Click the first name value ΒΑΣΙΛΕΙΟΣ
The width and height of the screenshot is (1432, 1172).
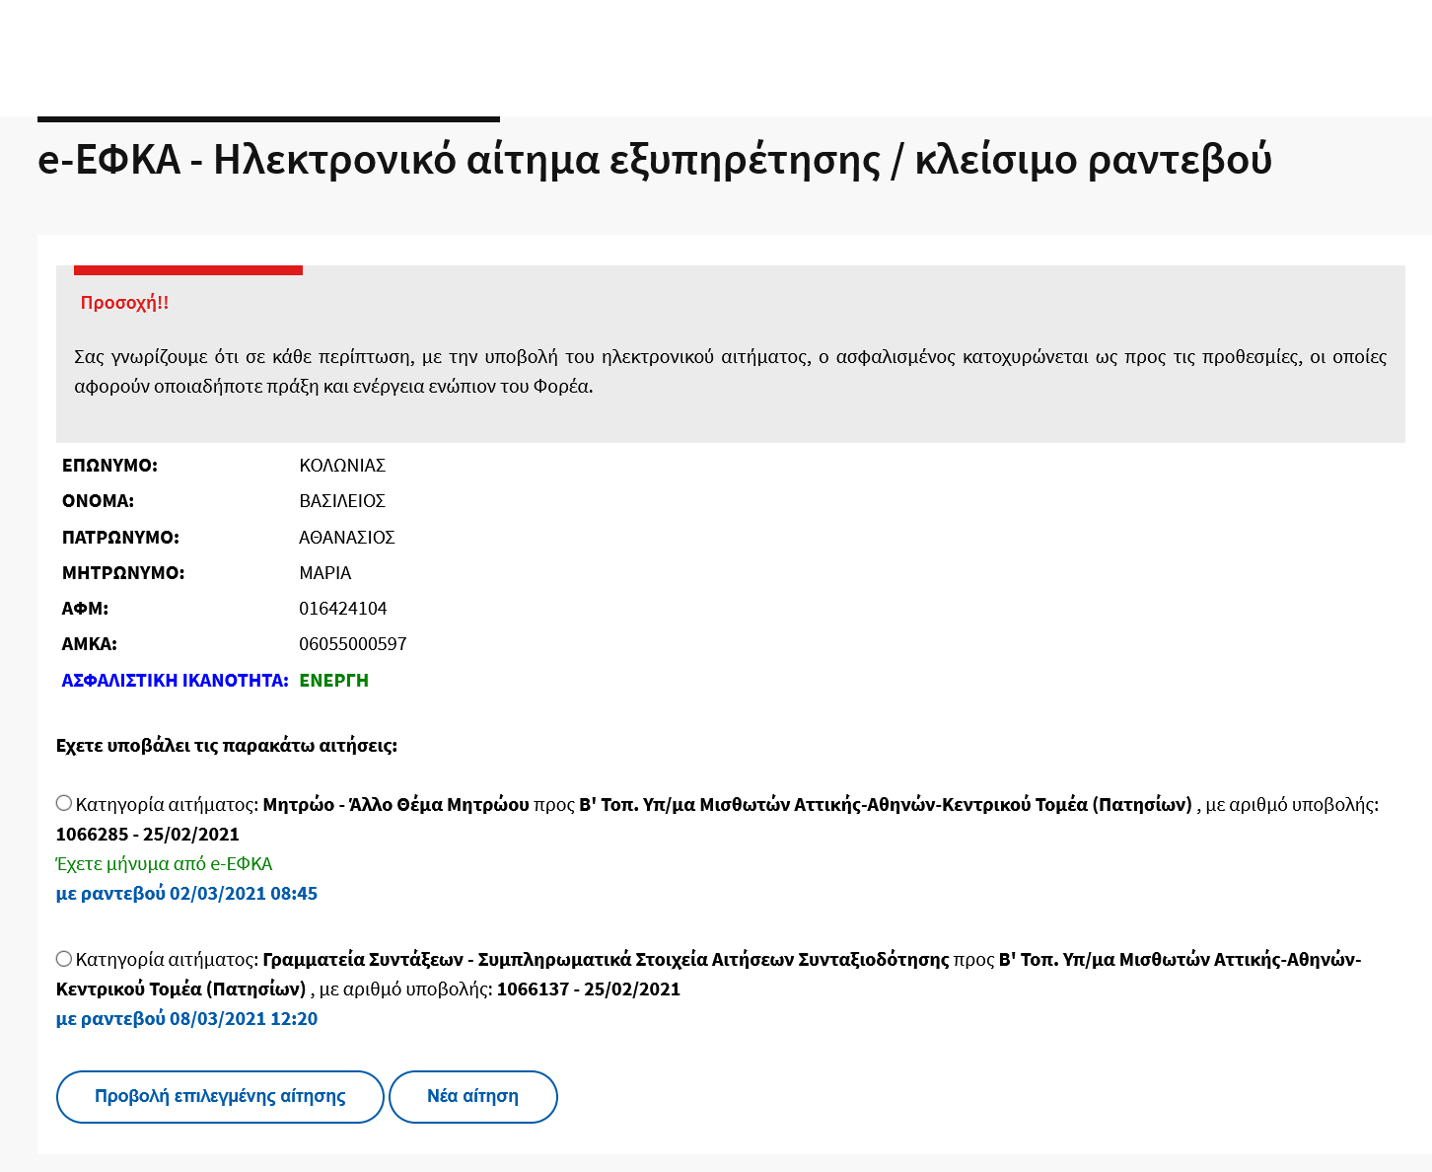pos(341,501)
